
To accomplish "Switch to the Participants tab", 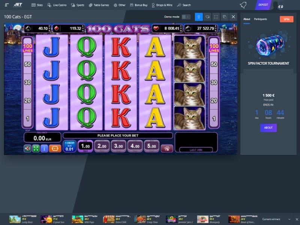I will [x=261, y=19].
